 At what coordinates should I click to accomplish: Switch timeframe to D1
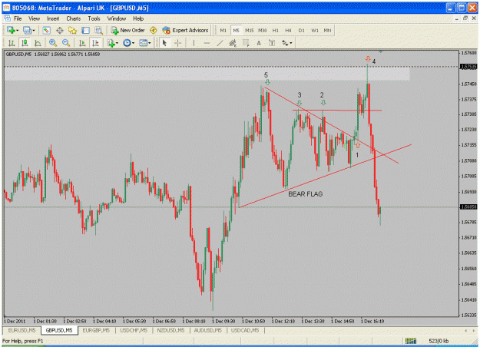[302, 30]
